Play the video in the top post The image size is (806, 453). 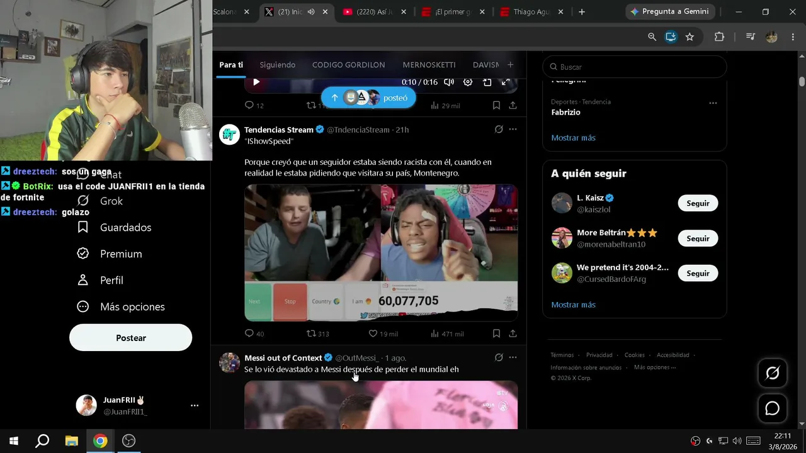pyautogui.click(x=256, y=82)
